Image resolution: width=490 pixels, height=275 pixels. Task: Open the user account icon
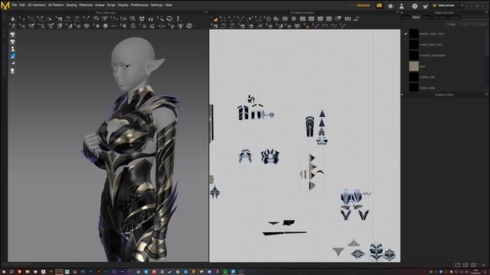401,5
